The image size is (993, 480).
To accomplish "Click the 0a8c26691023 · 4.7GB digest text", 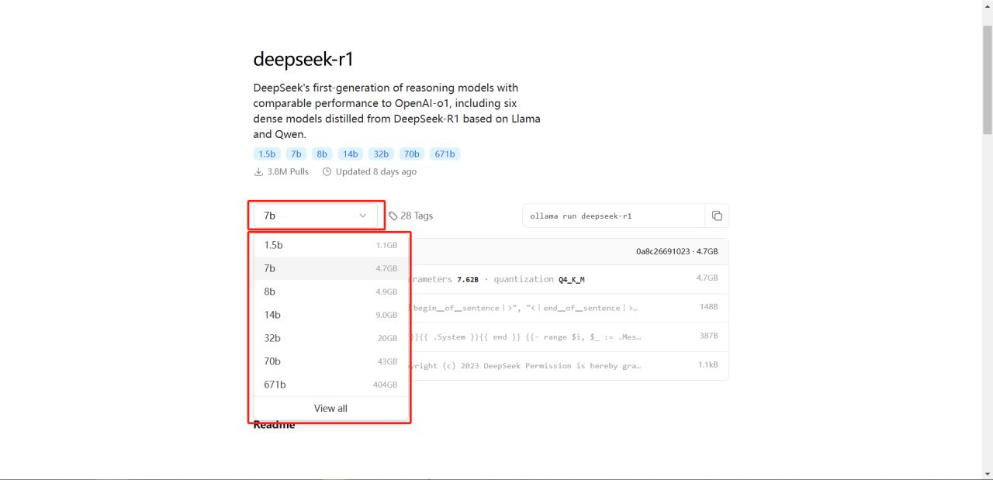I will click(x=676, y=251).
